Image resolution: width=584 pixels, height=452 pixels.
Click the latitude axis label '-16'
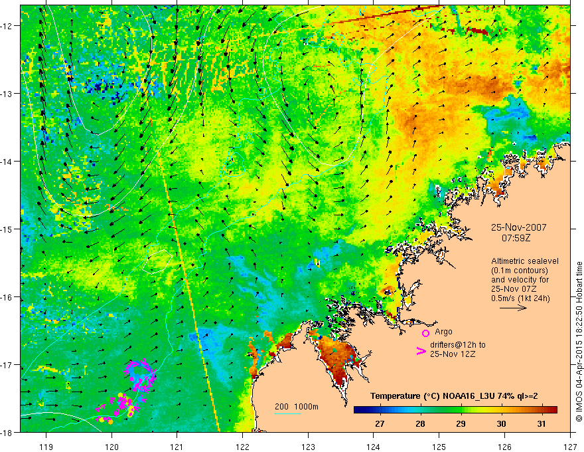7,297
